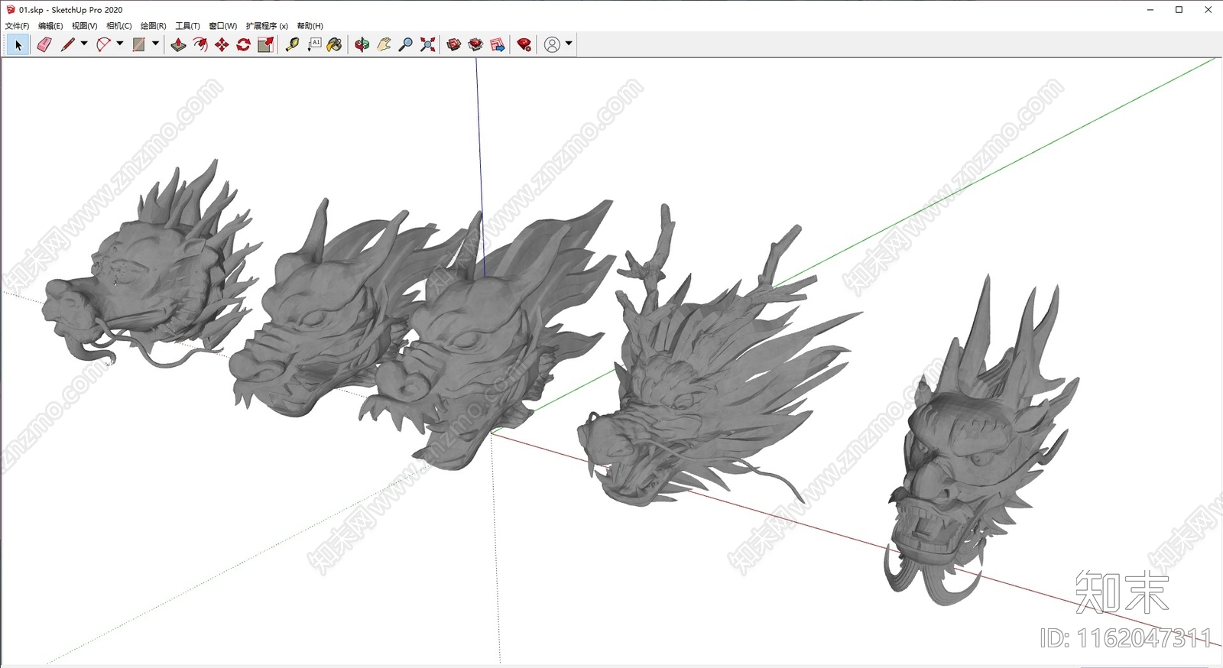Activate the Rotate tool

click(x=244, y=45)
